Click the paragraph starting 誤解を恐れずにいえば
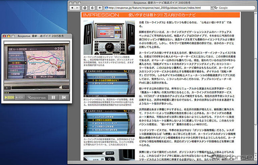Screen dimensions: 258x165 187,40
